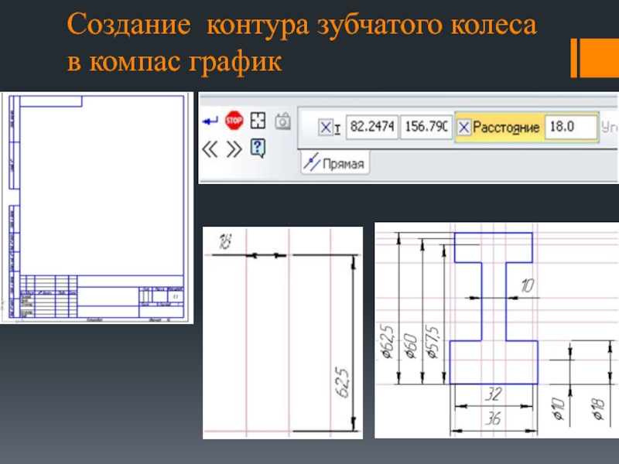
Task: Select the point snapping crosshair icon
Action: (x=258, y=121)
